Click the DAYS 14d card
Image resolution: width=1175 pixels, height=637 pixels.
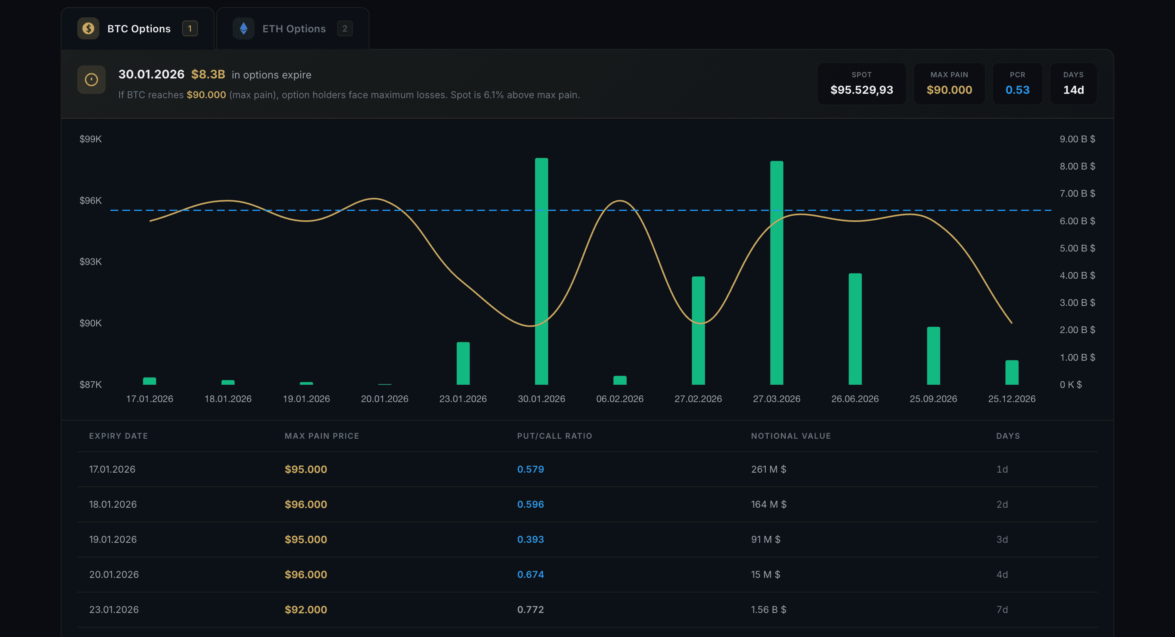tap(1073, 84)
